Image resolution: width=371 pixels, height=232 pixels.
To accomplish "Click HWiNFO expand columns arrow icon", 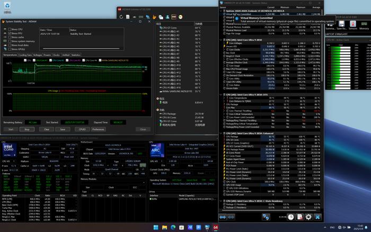I will (x=223, y=217).
